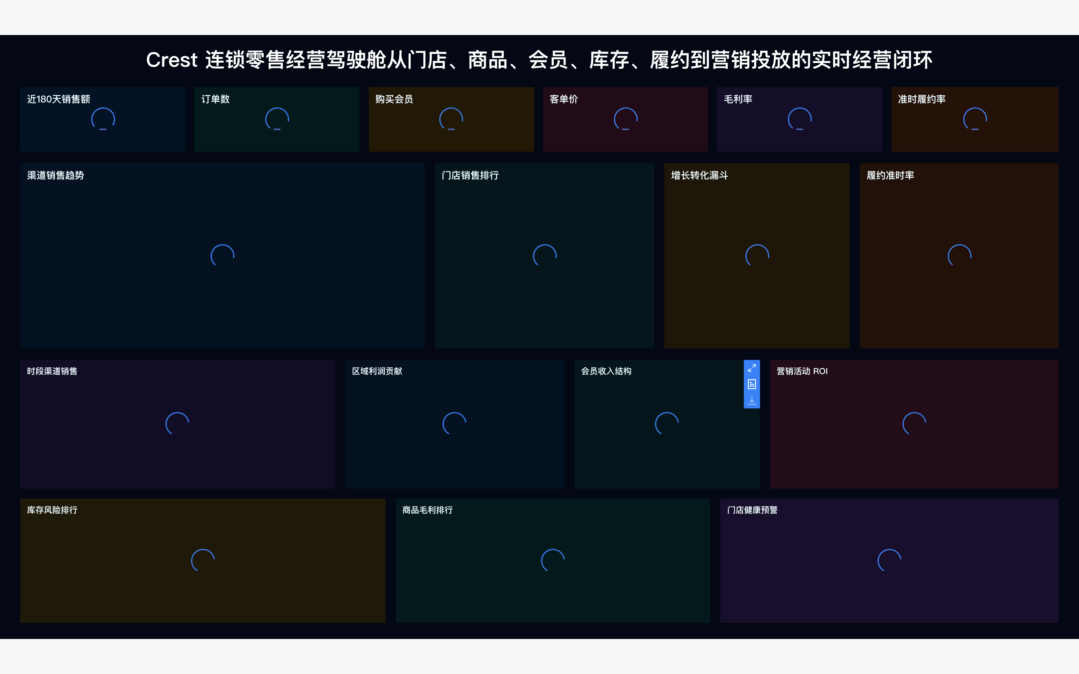Viewport: 1079px width, 674px height.
Task: Click the 客单价 card title
Action: [563, 99]
